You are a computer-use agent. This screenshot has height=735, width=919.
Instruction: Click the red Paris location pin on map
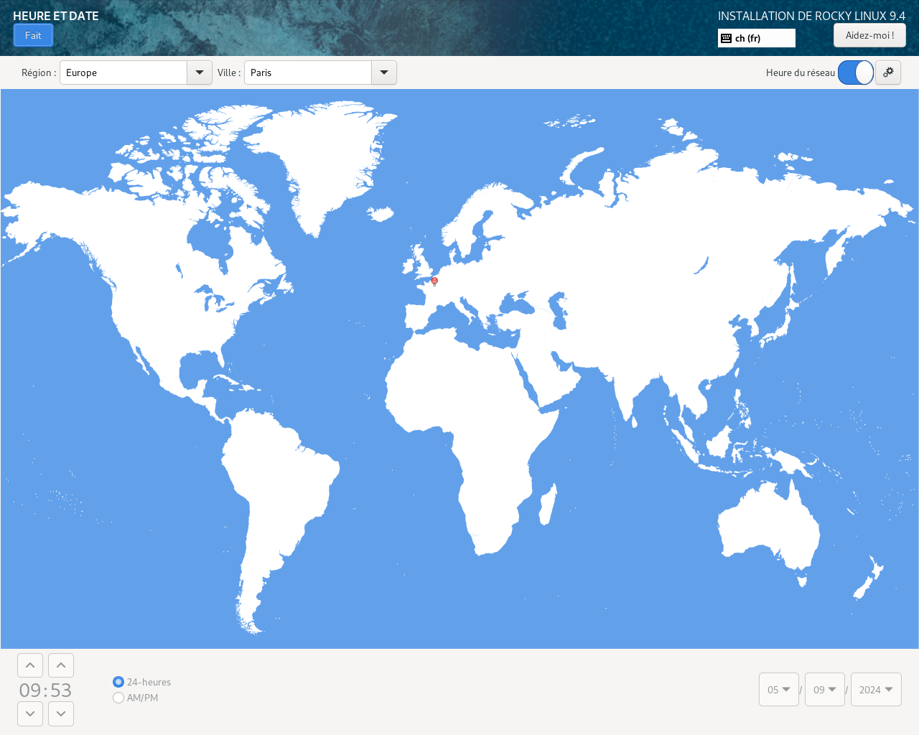pyautogui.click(x=434, y=281)
